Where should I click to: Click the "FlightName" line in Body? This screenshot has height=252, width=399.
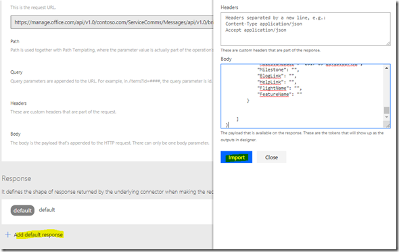tap(279, 89)
